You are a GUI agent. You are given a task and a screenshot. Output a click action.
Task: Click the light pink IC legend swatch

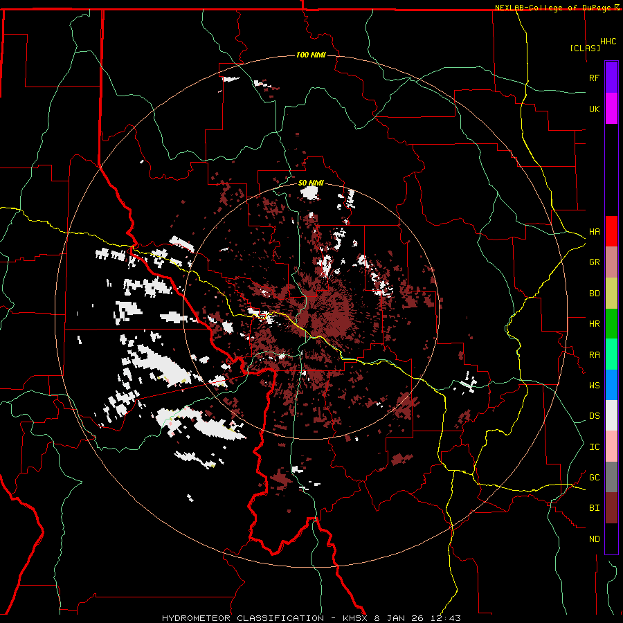611,446
